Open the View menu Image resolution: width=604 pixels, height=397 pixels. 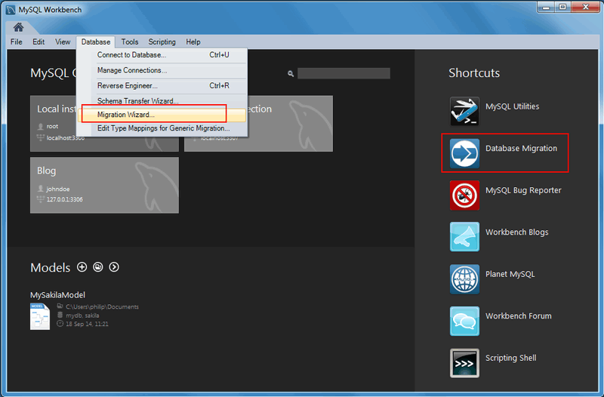63,42
